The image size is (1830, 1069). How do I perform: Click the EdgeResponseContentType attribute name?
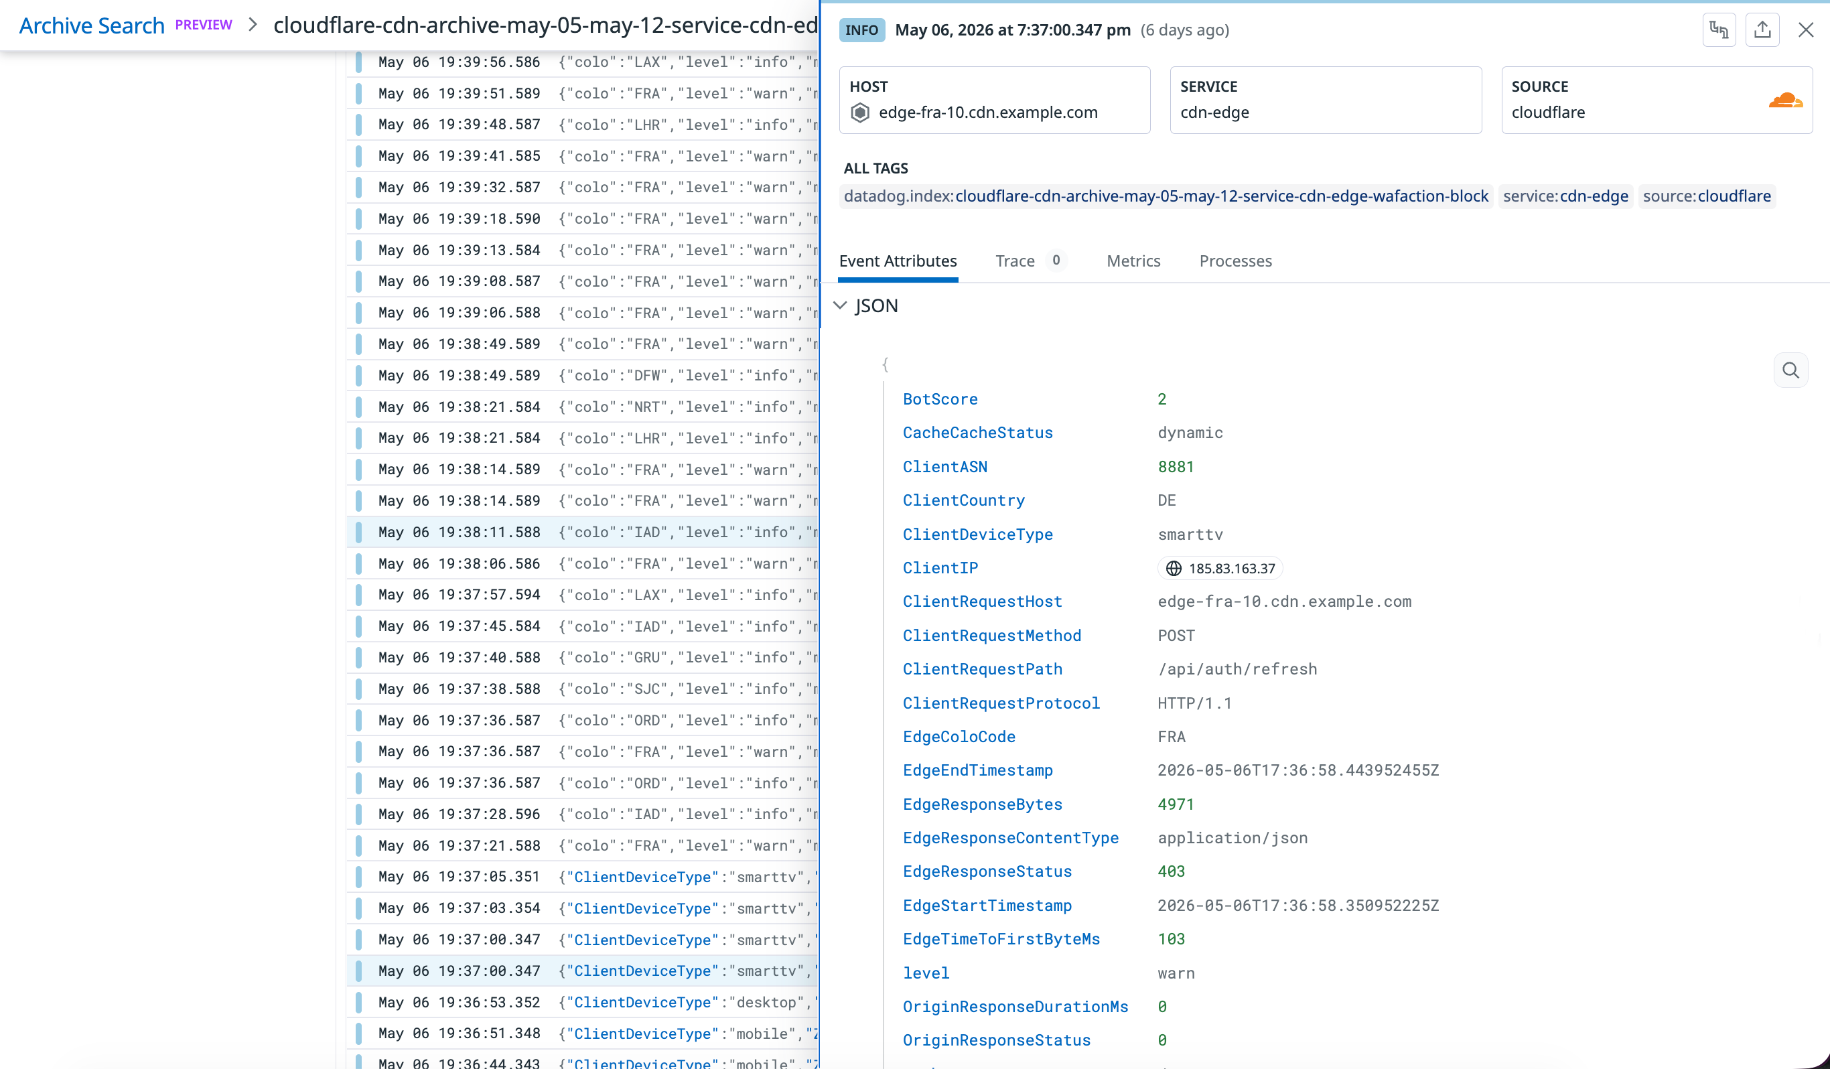coord(1011,837)
